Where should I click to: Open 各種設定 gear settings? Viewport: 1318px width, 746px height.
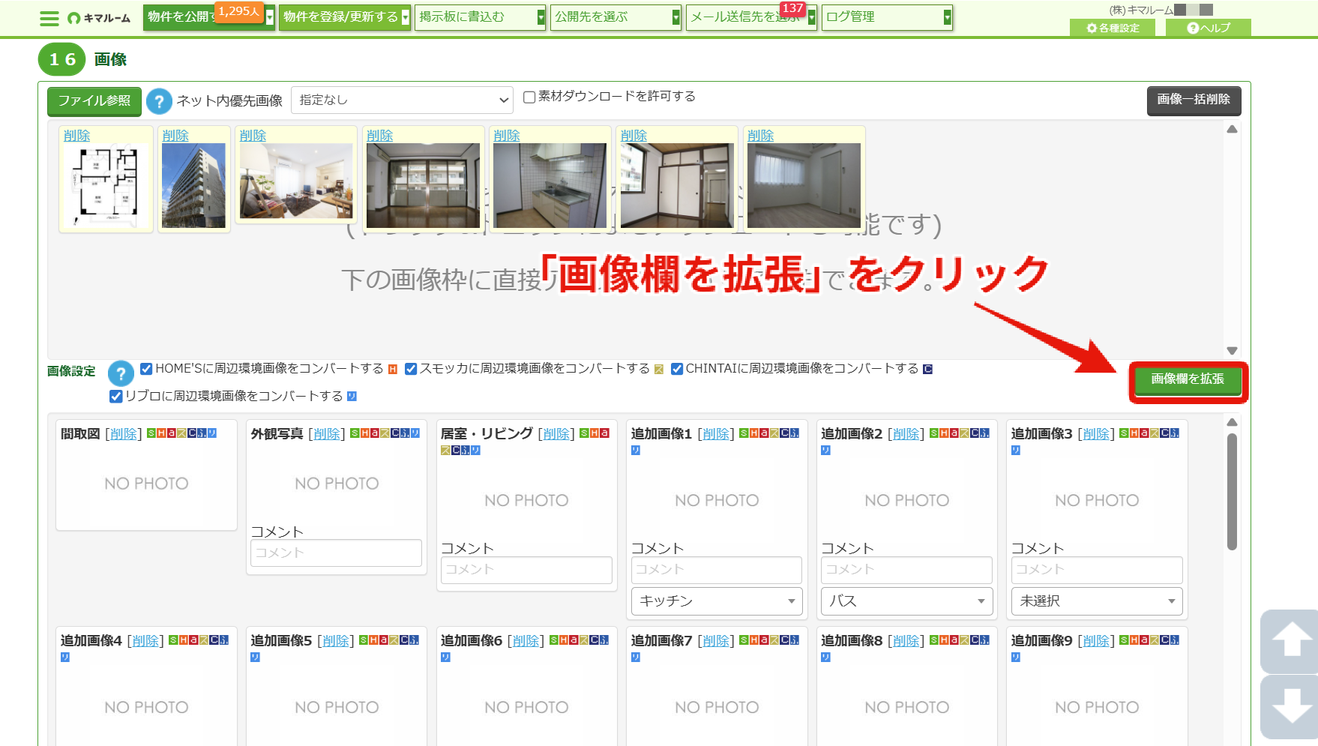(x=1113, y=28)
